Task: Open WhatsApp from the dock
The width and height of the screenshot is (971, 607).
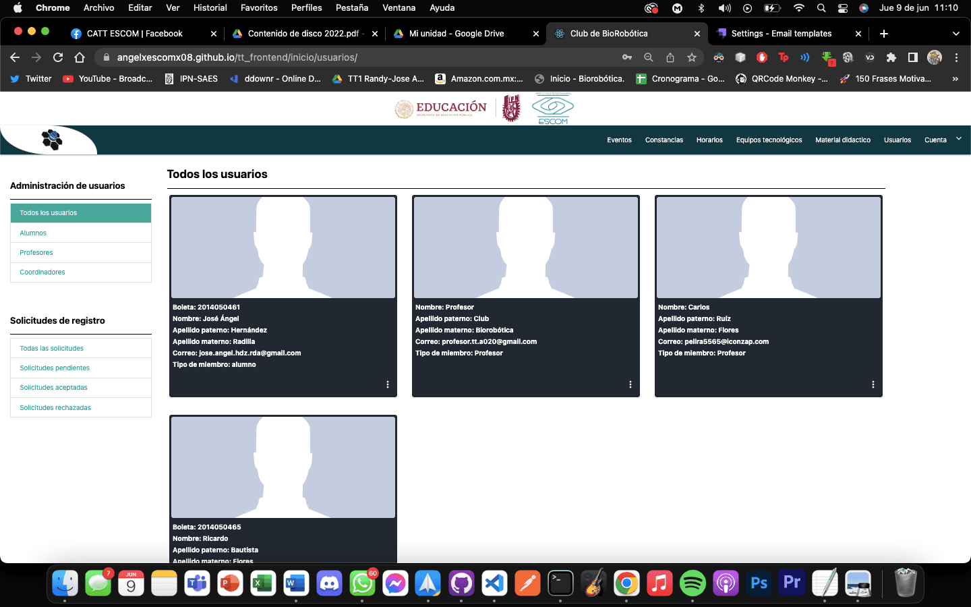Action: pos(362,583)
